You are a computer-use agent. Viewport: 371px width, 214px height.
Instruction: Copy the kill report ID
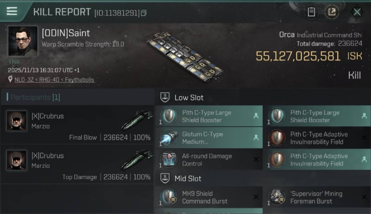point(144,13)
